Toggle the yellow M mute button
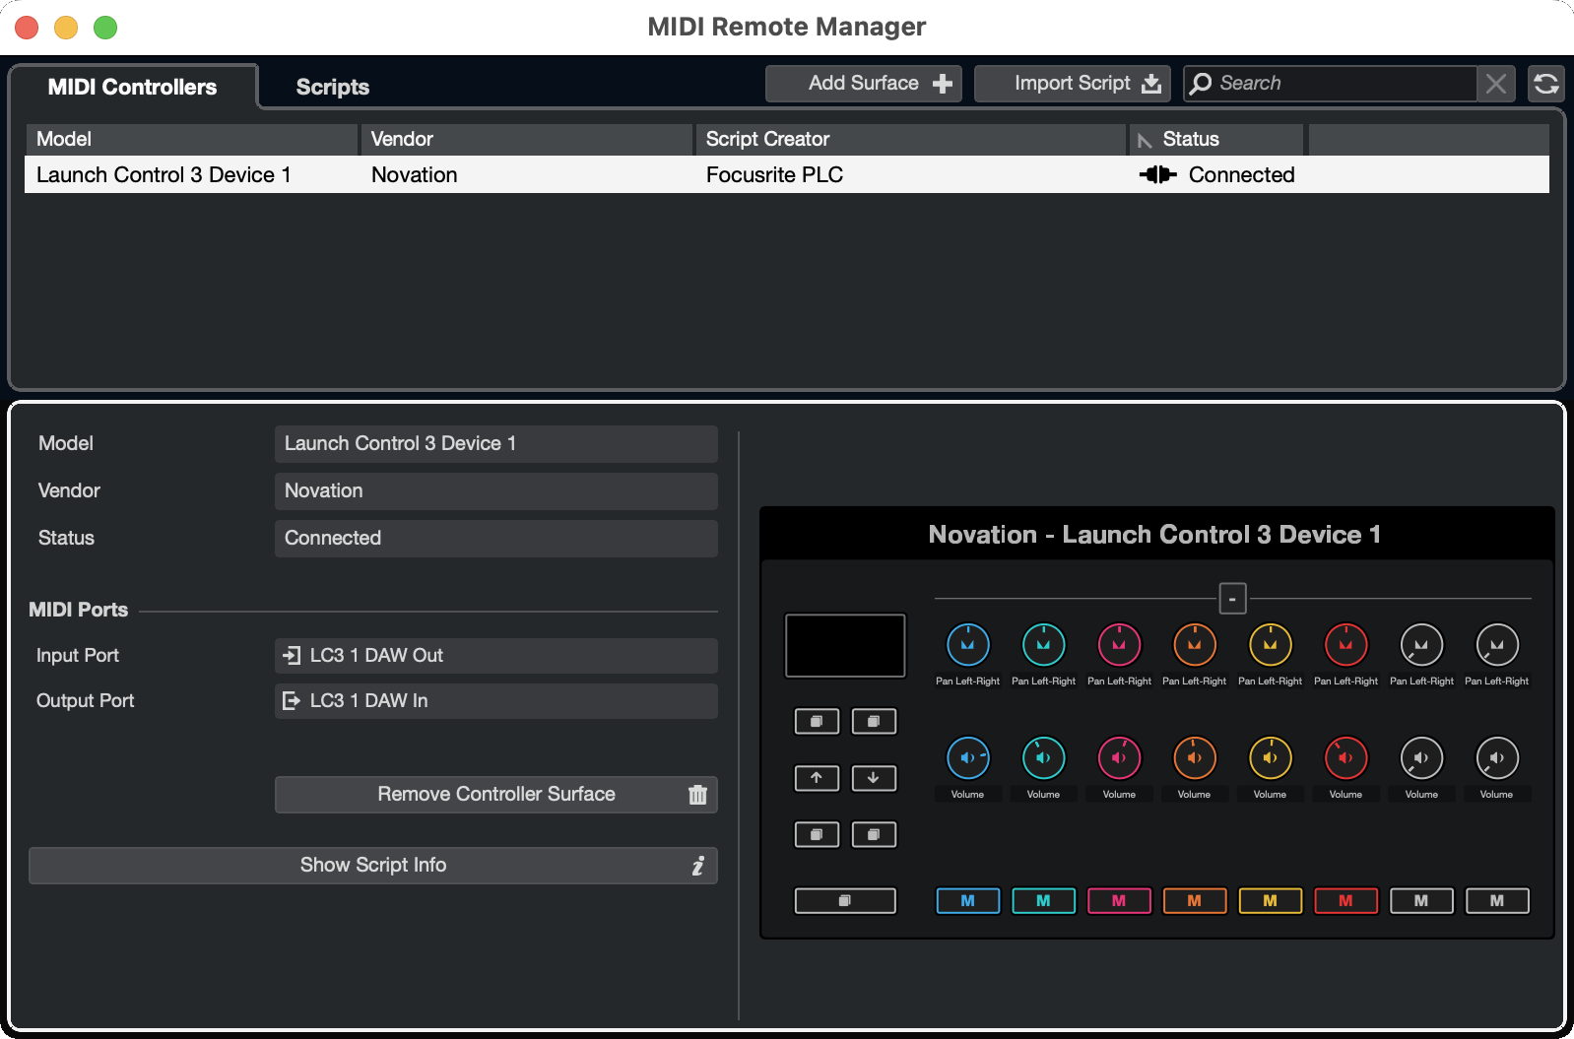Viewport: 1574px width, 1039px height. click(x=1270, y=901)
